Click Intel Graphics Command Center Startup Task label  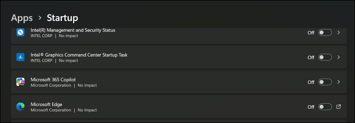click(x=79, y=55)
